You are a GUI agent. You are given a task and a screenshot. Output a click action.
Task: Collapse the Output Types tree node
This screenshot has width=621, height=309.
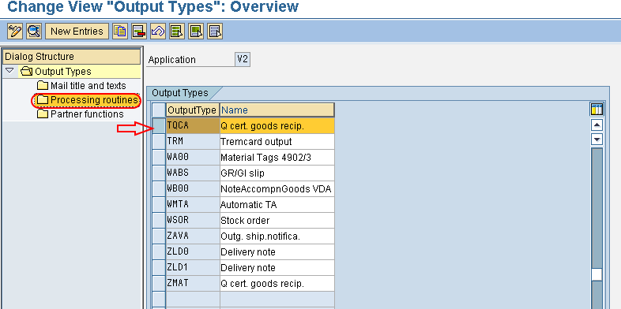tap(10, 71)
